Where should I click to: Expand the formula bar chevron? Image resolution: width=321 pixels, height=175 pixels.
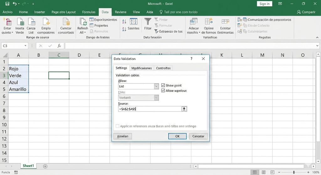317,46
